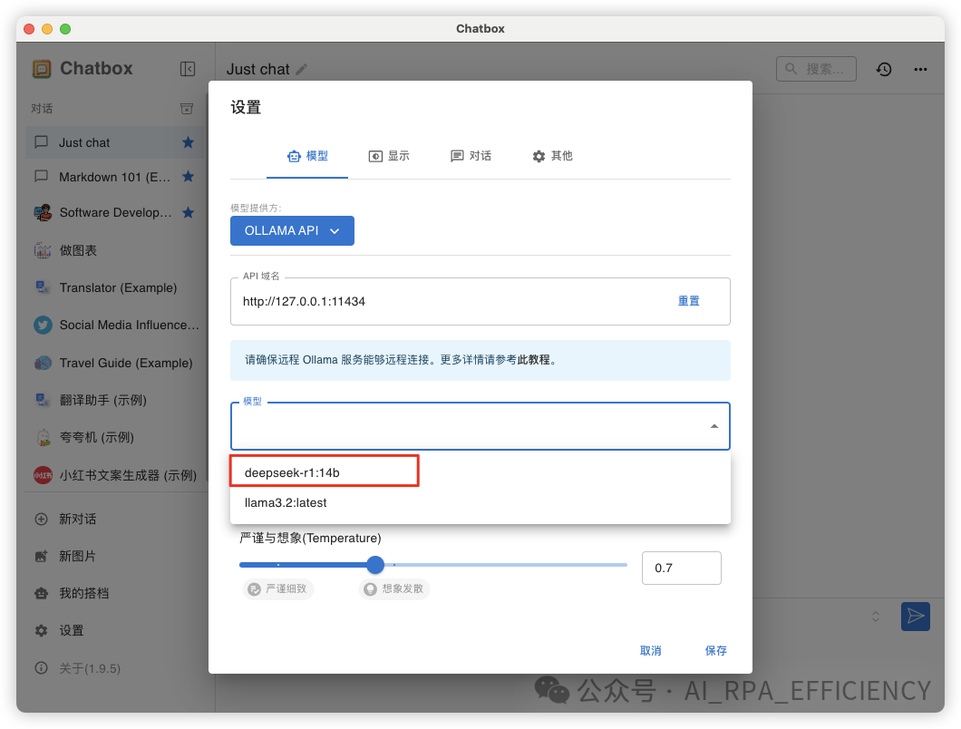This screenshot has height=729, width=961.
Task: Click the 做图表 chart icon
Action: (43, 250)
